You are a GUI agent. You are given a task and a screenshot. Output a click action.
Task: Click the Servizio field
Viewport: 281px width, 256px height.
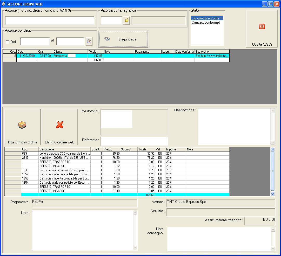pos(221,212)
